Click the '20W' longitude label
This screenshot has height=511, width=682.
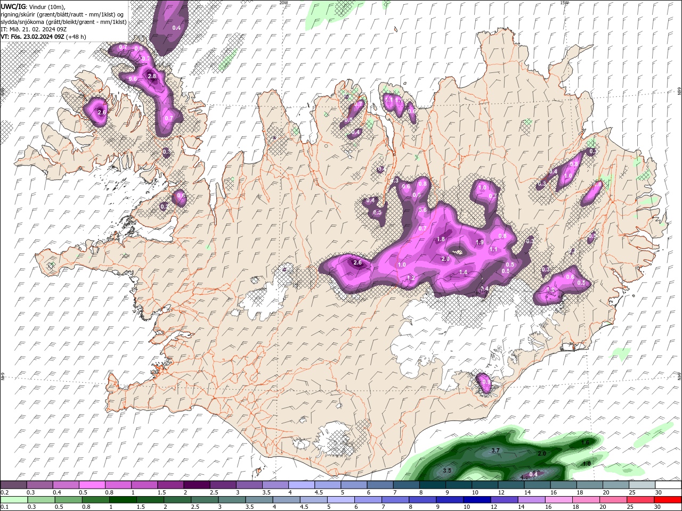coord(283,3)
